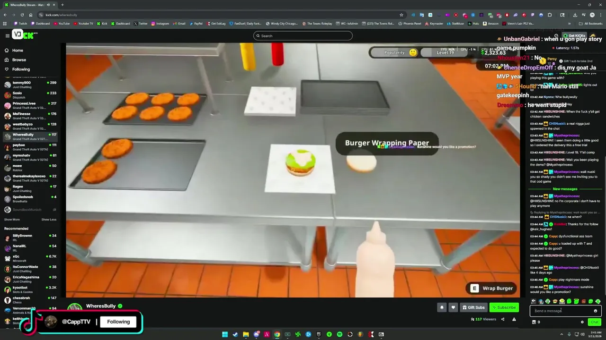The width and height of the screenshot is (606, 340).
Task: Open the Kick hamburger sidebar menu
Action: pyautogui.click(x=7, y=36)
